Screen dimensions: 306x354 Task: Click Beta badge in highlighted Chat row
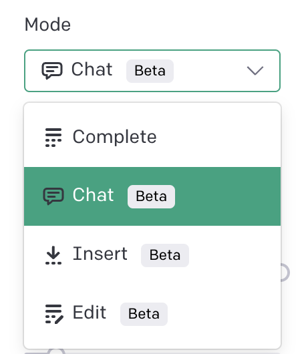151,196
